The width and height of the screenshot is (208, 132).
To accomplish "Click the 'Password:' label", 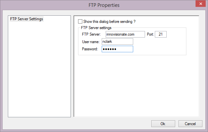I will click(90, 49).
